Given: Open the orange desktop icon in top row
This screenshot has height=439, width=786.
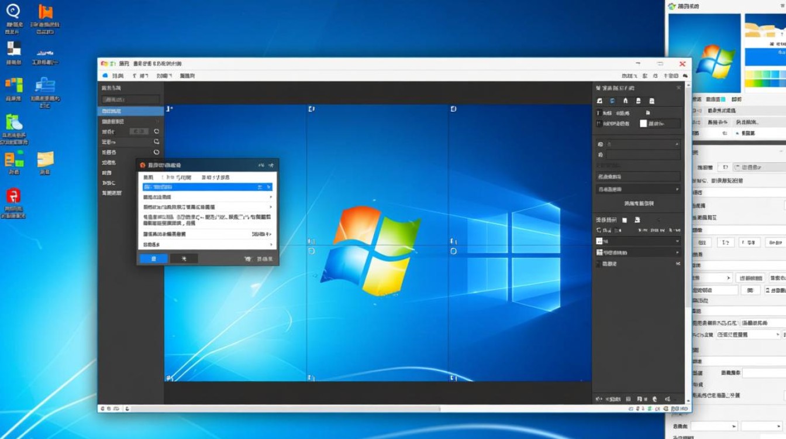Looking at the screenshot, I should click(x=45, y=12).
